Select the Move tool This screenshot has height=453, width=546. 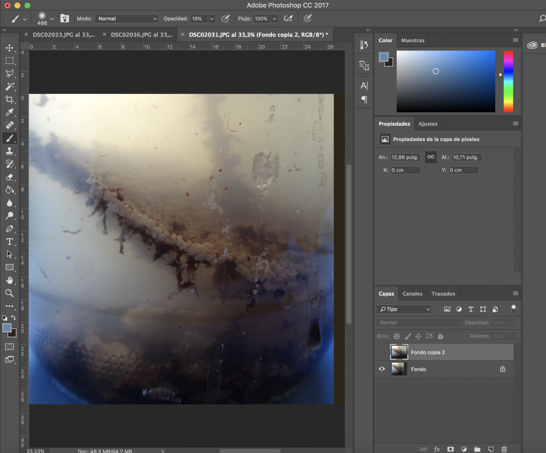point(10,48)
